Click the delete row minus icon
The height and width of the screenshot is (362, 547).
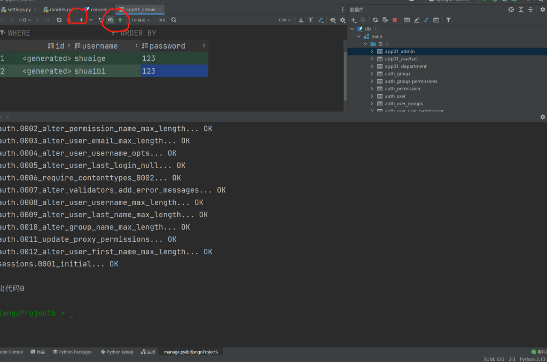pos(91,20)
